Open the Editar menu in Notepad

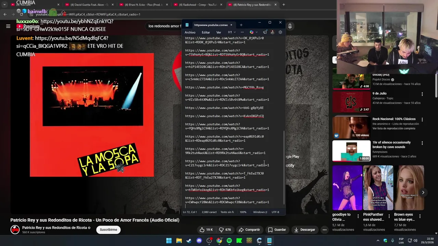tap(206, 32)
